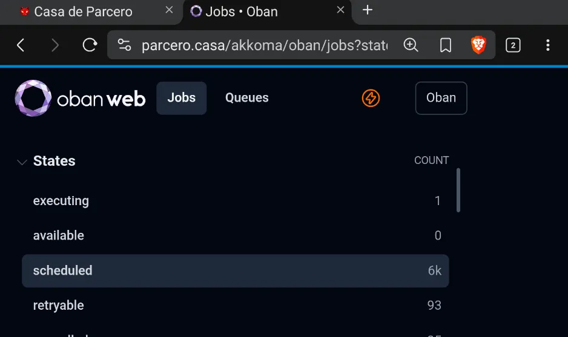Click the COUNT column header
This screenshot has width=568, height=337.
(x=431, y=160)
